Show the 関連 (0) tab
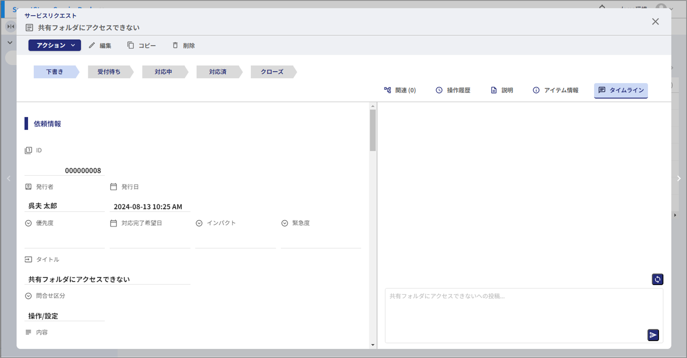 click(x=400, y=90)
